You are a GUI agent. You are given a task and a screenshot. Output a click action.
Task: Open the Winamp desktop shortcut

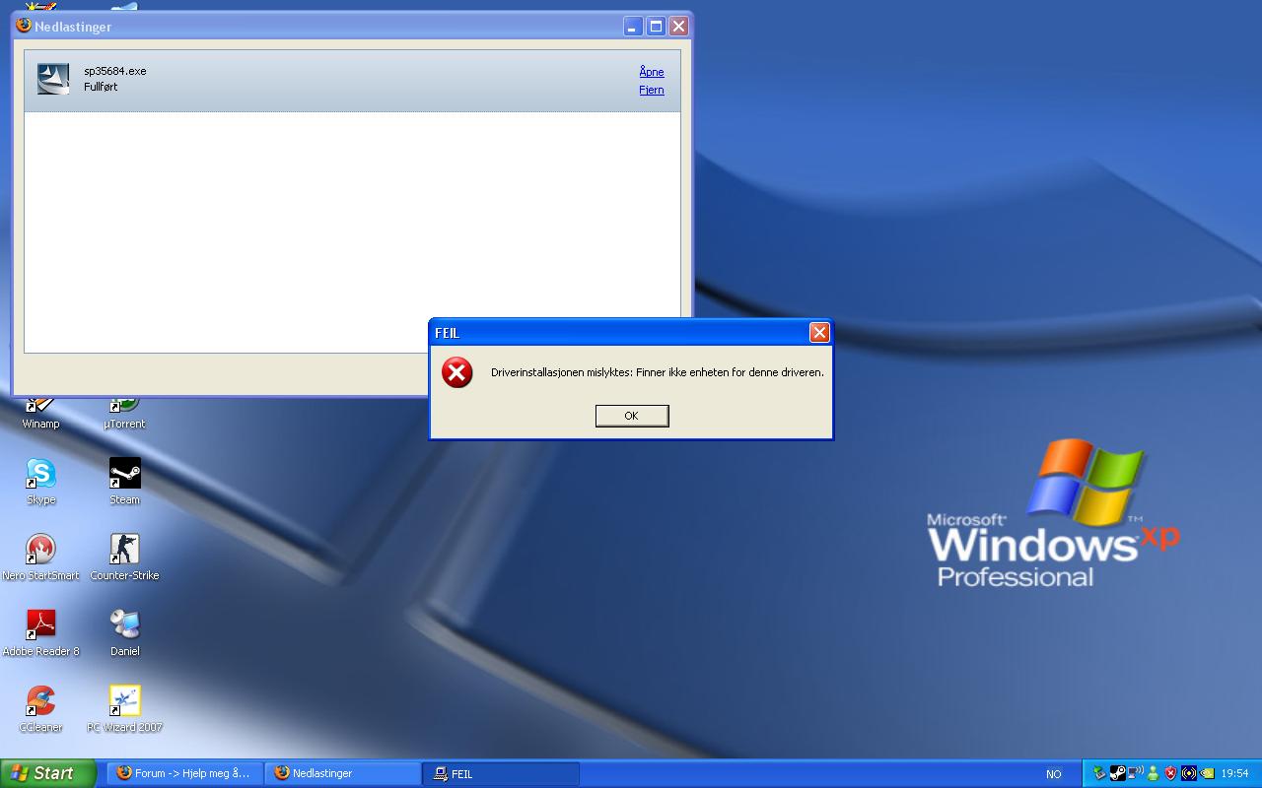pos(40,413)
